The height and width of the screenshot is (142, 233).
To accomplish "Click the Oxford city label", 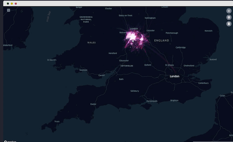I will (x=147, y=65).
